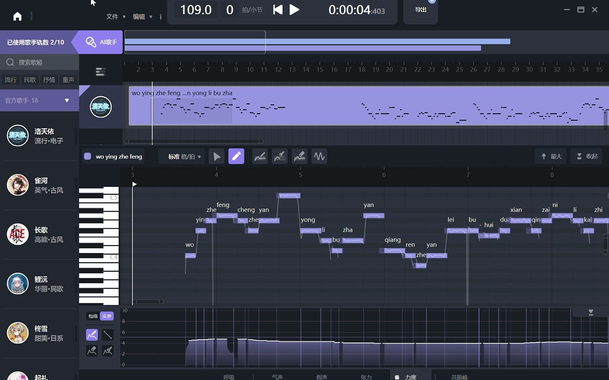Switch parameter mode to 包络
Screen dimensions: 609x380
click(x=93, y=316)
